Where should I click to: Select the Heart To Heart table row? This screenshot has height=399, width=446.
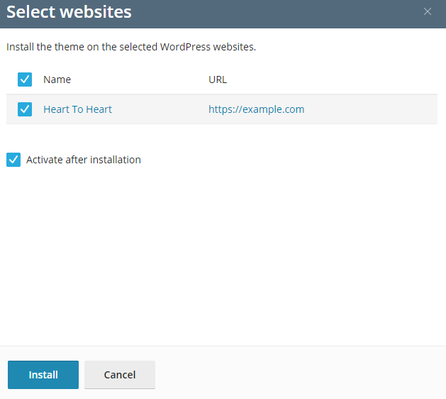(x=156, y=109)
